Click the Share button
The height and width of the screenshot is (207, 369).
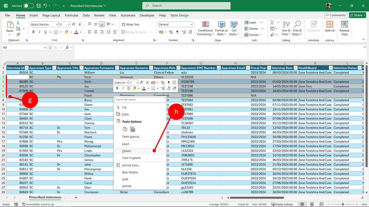pos(357,15)
